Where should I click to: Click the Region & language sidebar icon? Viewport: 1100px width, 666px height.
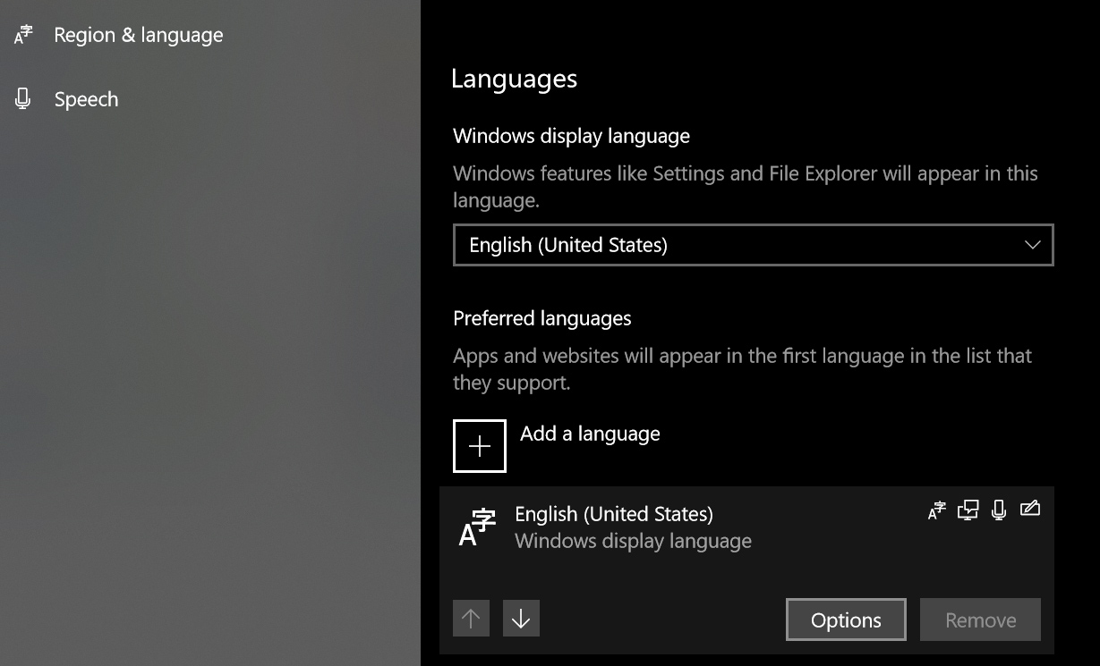click(x=23, y=35)
